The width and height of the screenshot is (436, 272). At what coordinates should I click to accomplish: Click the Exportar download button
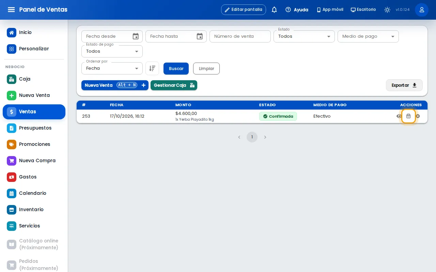pyautogui.click(x=404, y=85)
